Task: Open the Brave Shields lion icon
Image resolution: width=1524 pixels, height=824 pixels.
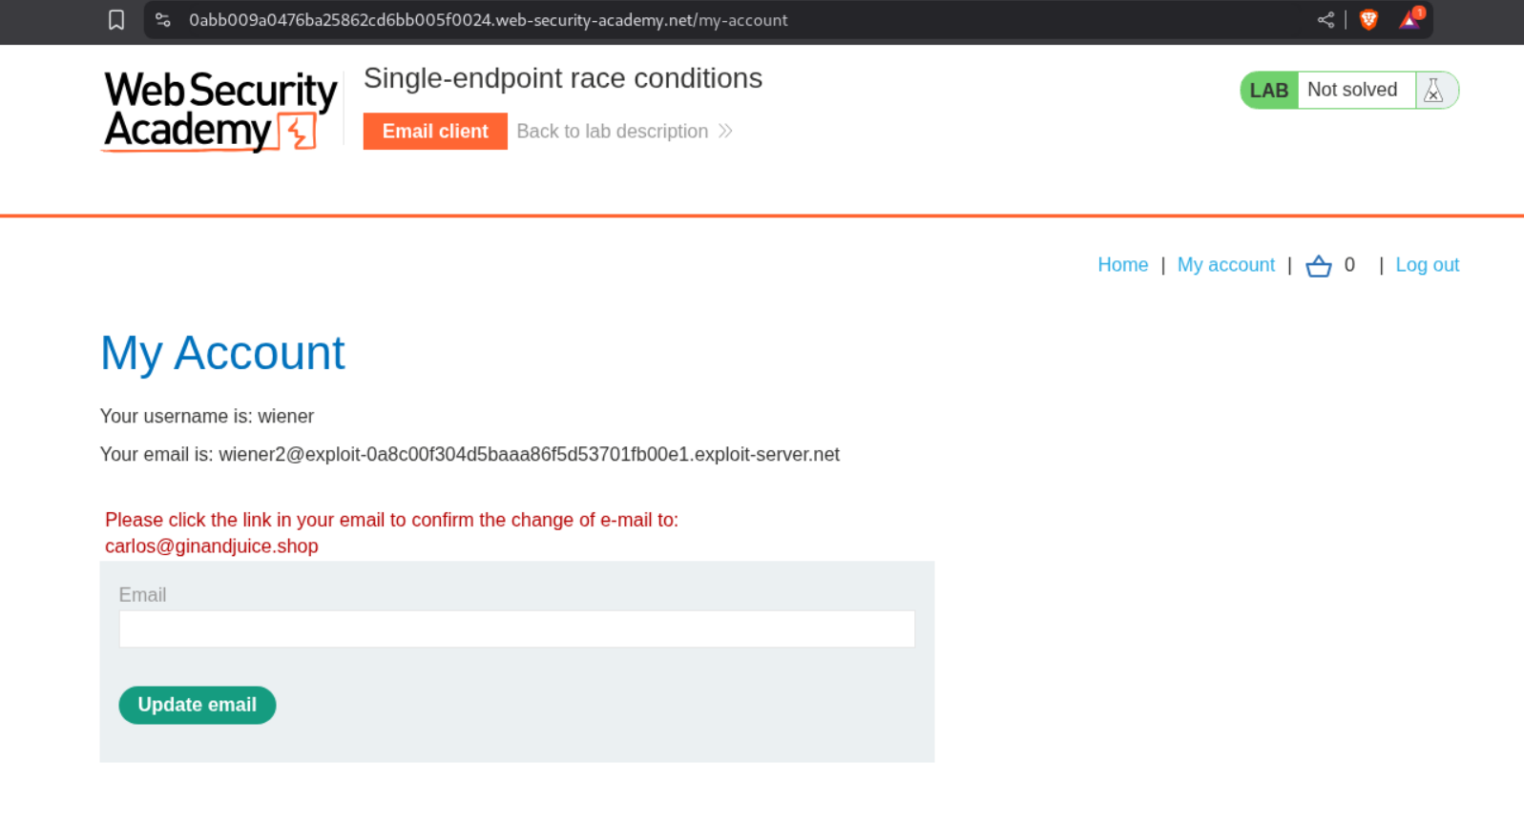Action: click(1368, 20)
